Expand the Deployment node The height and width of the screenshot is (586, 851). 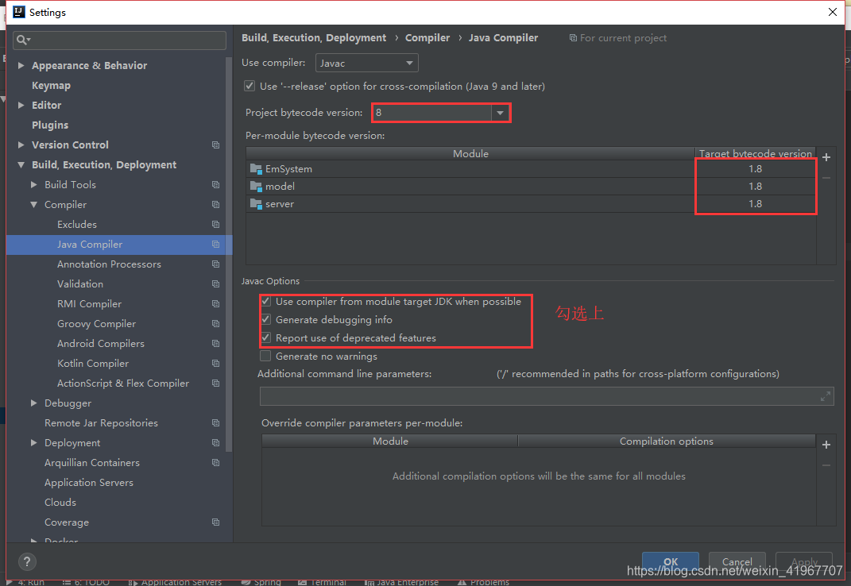(33, 443)
